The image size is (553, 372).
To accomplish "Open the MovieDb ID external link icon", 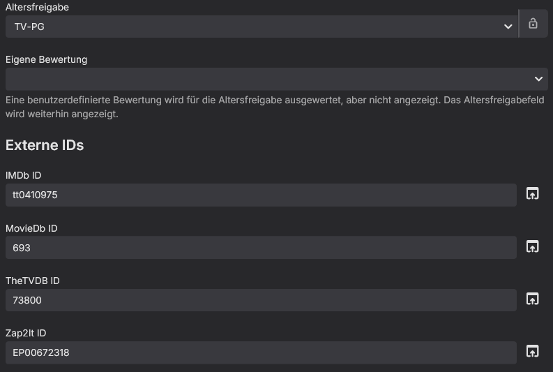I will pos(533,246).
